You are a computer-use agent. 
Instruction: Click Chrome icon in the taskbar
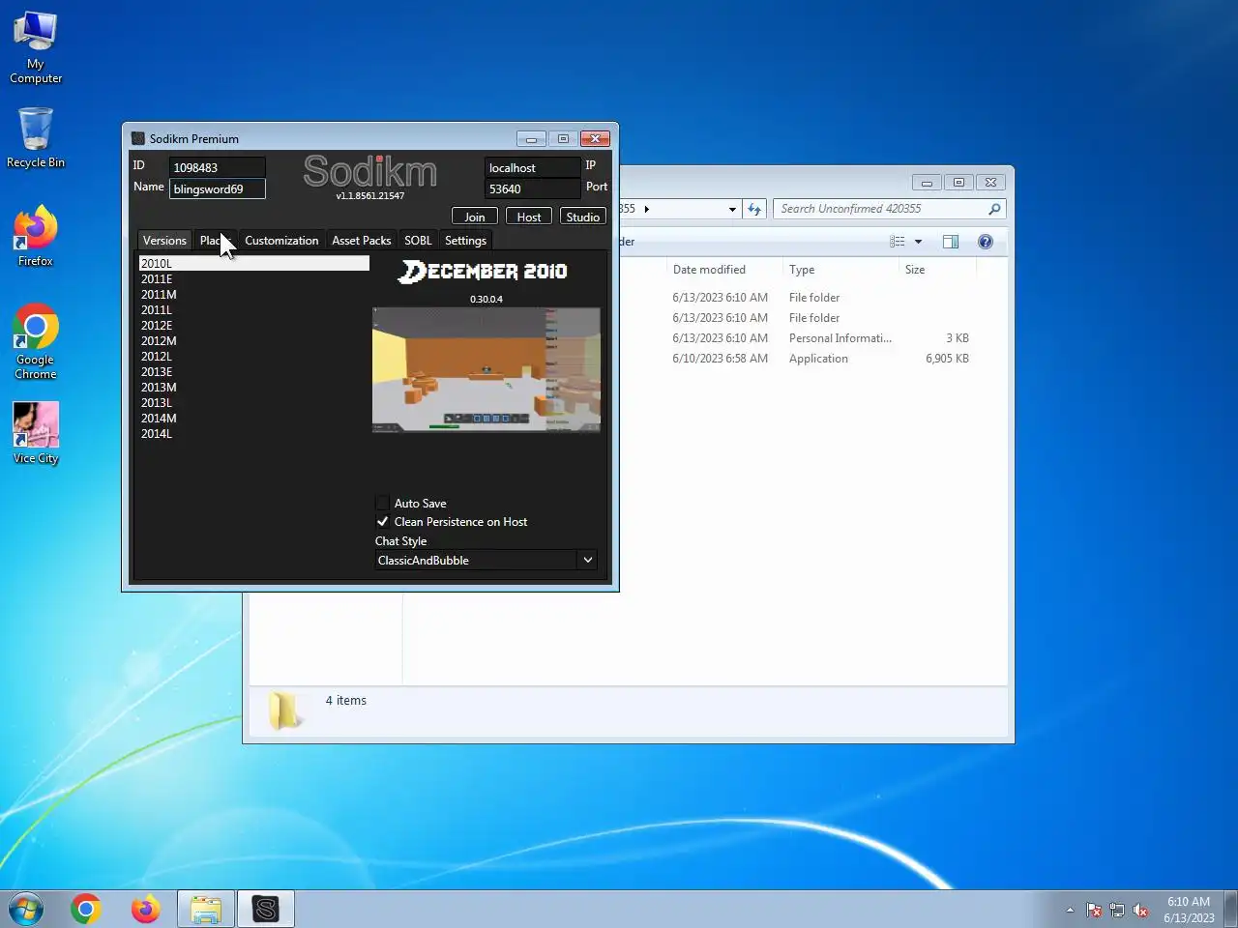[x=85, y=909]
